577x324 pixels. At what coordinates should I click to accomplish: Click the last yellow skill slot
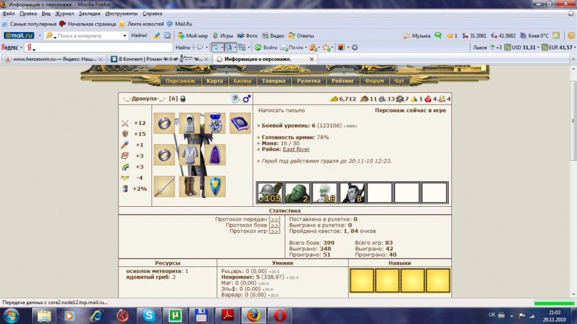tap(437, 280)
